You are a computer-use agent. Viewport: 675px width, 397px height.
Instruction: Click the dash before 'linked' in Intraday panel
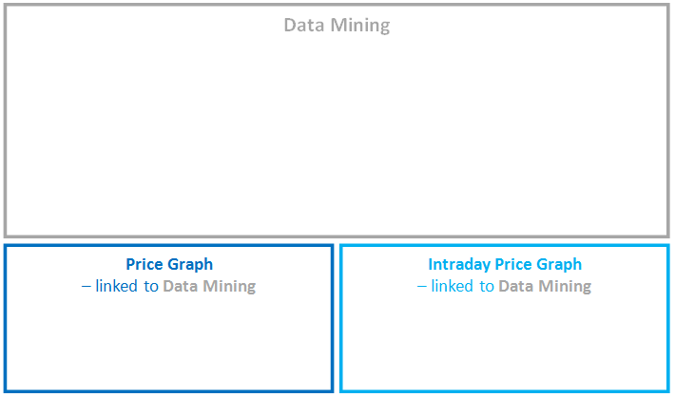422,287
